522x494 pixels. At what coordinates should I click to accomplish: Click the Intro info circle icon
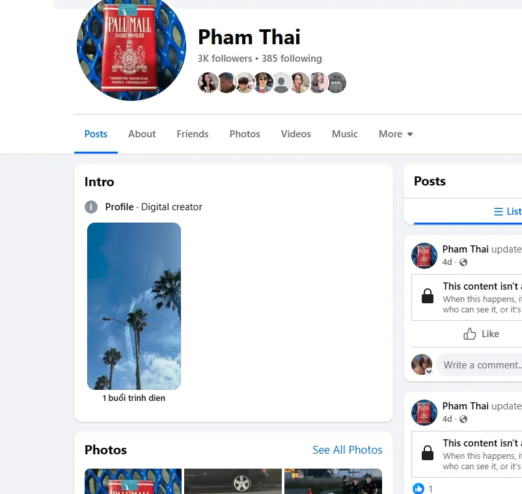click(91, 207)
